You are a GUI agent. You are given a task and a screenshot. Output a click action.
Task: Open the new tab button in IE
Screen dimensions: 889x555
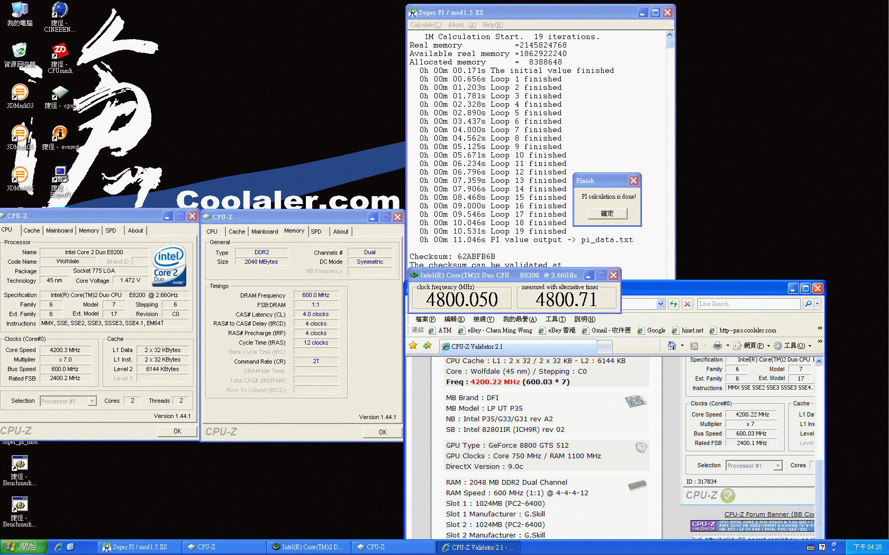605,347
